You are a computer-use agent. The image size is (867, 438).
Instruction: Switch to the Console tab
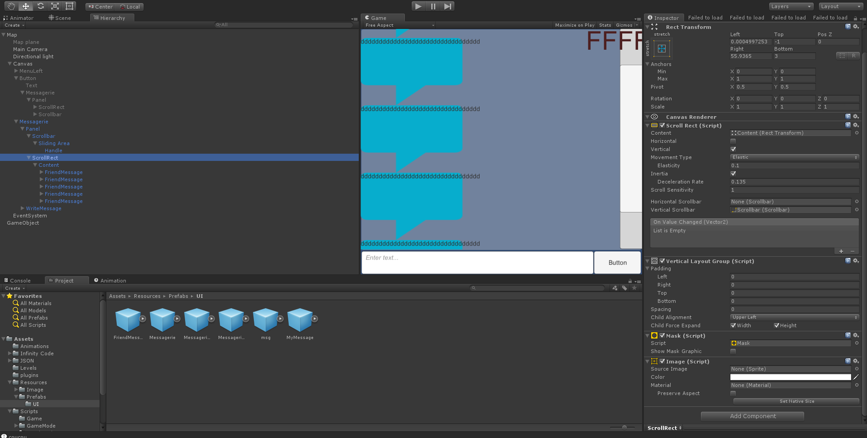click(x=20, y=280)
